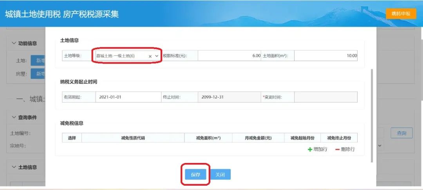Click the 土地 新增 button behind the dialog

[x=38, y=61]
